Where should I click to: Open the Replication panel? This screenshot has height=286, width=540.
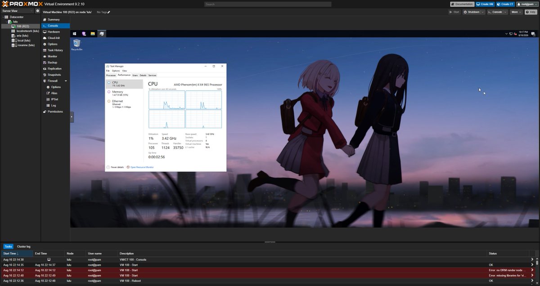(x=54, y=69)
